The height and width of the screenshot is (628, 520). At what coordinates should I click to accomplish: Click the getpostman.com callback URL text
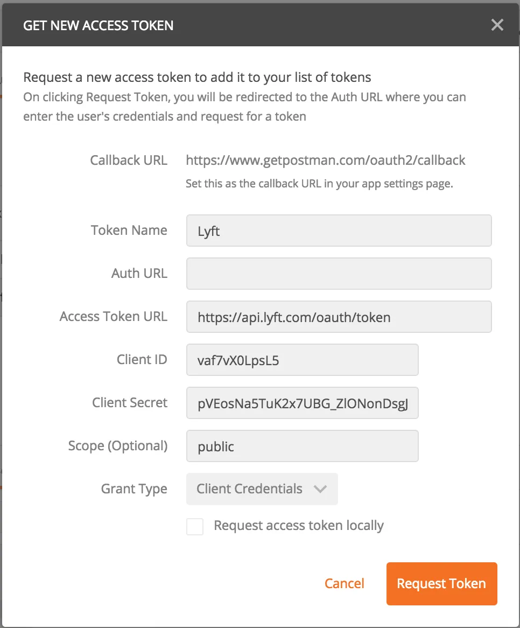pos(326,160)
